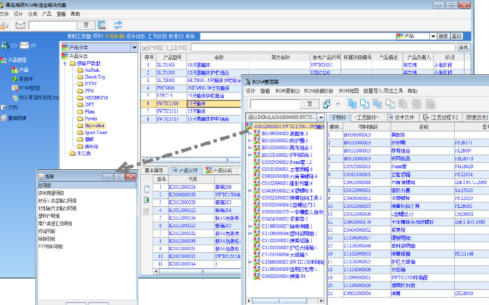489x305 pixels.
Task: Enable the 工作区 checkbox
Action: pyautogui.click(x=169, y=48)
